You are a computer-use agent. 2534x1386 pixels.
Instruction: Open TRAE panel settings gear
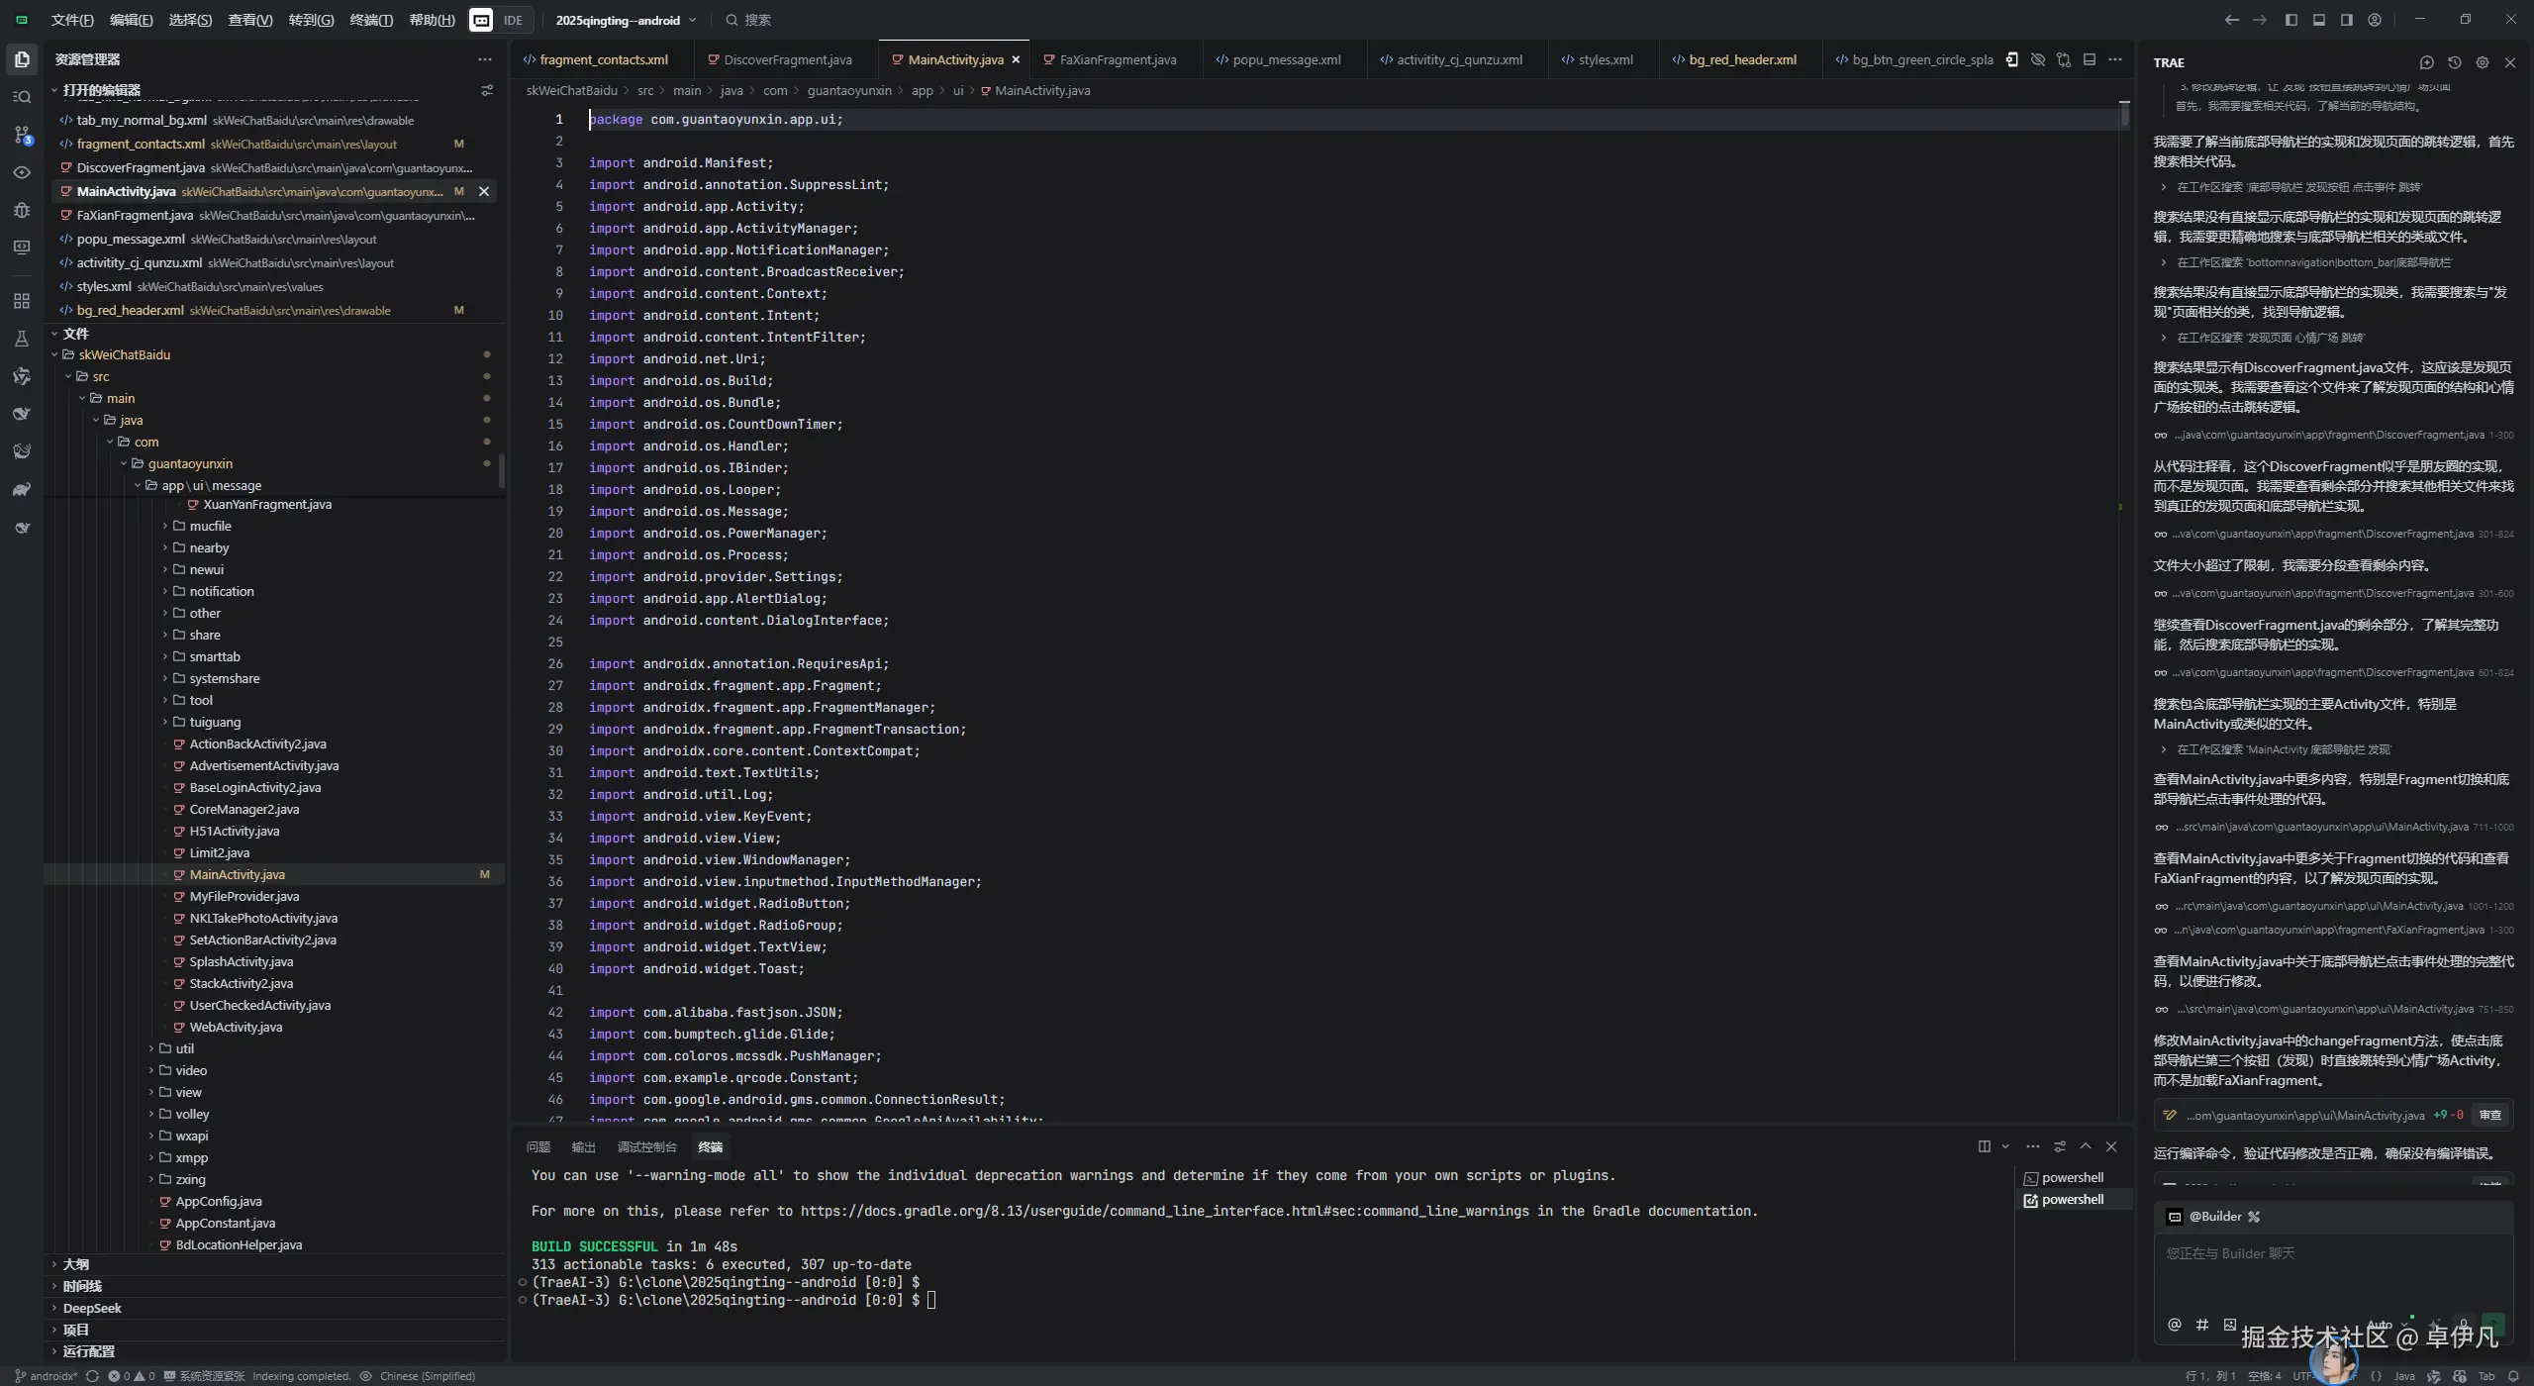[x=2482, y=62]
